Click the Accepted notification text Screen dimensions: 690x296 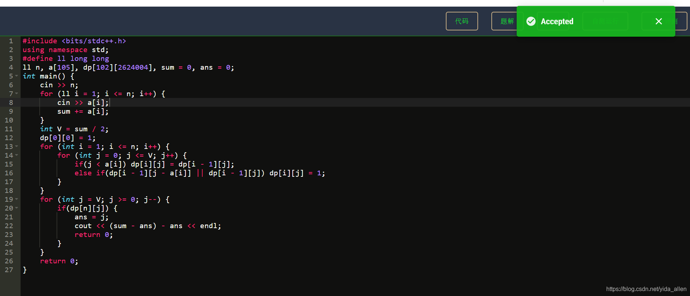point(557,21)
